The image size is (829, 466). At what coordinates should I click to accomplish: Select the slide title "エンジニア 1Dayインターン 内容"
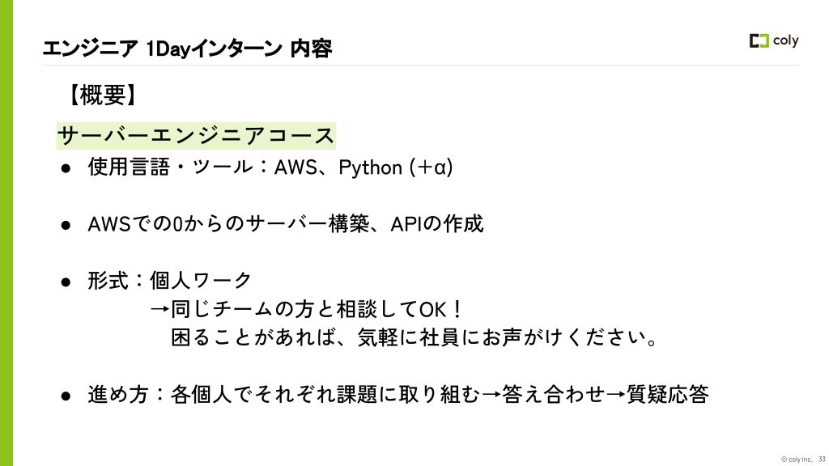(x=187, y=49)
